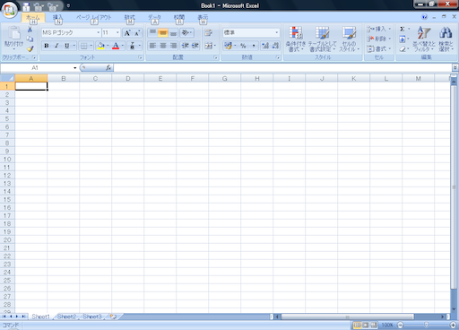The height and width of the screenshot is (330, 459).
Task: Toggle Italic formatting
Action: (56, 46)
